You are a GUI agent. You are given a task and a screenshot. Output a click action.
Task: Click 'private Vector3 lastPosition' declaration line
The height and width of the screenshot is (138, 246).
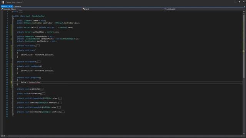point(38,32)
